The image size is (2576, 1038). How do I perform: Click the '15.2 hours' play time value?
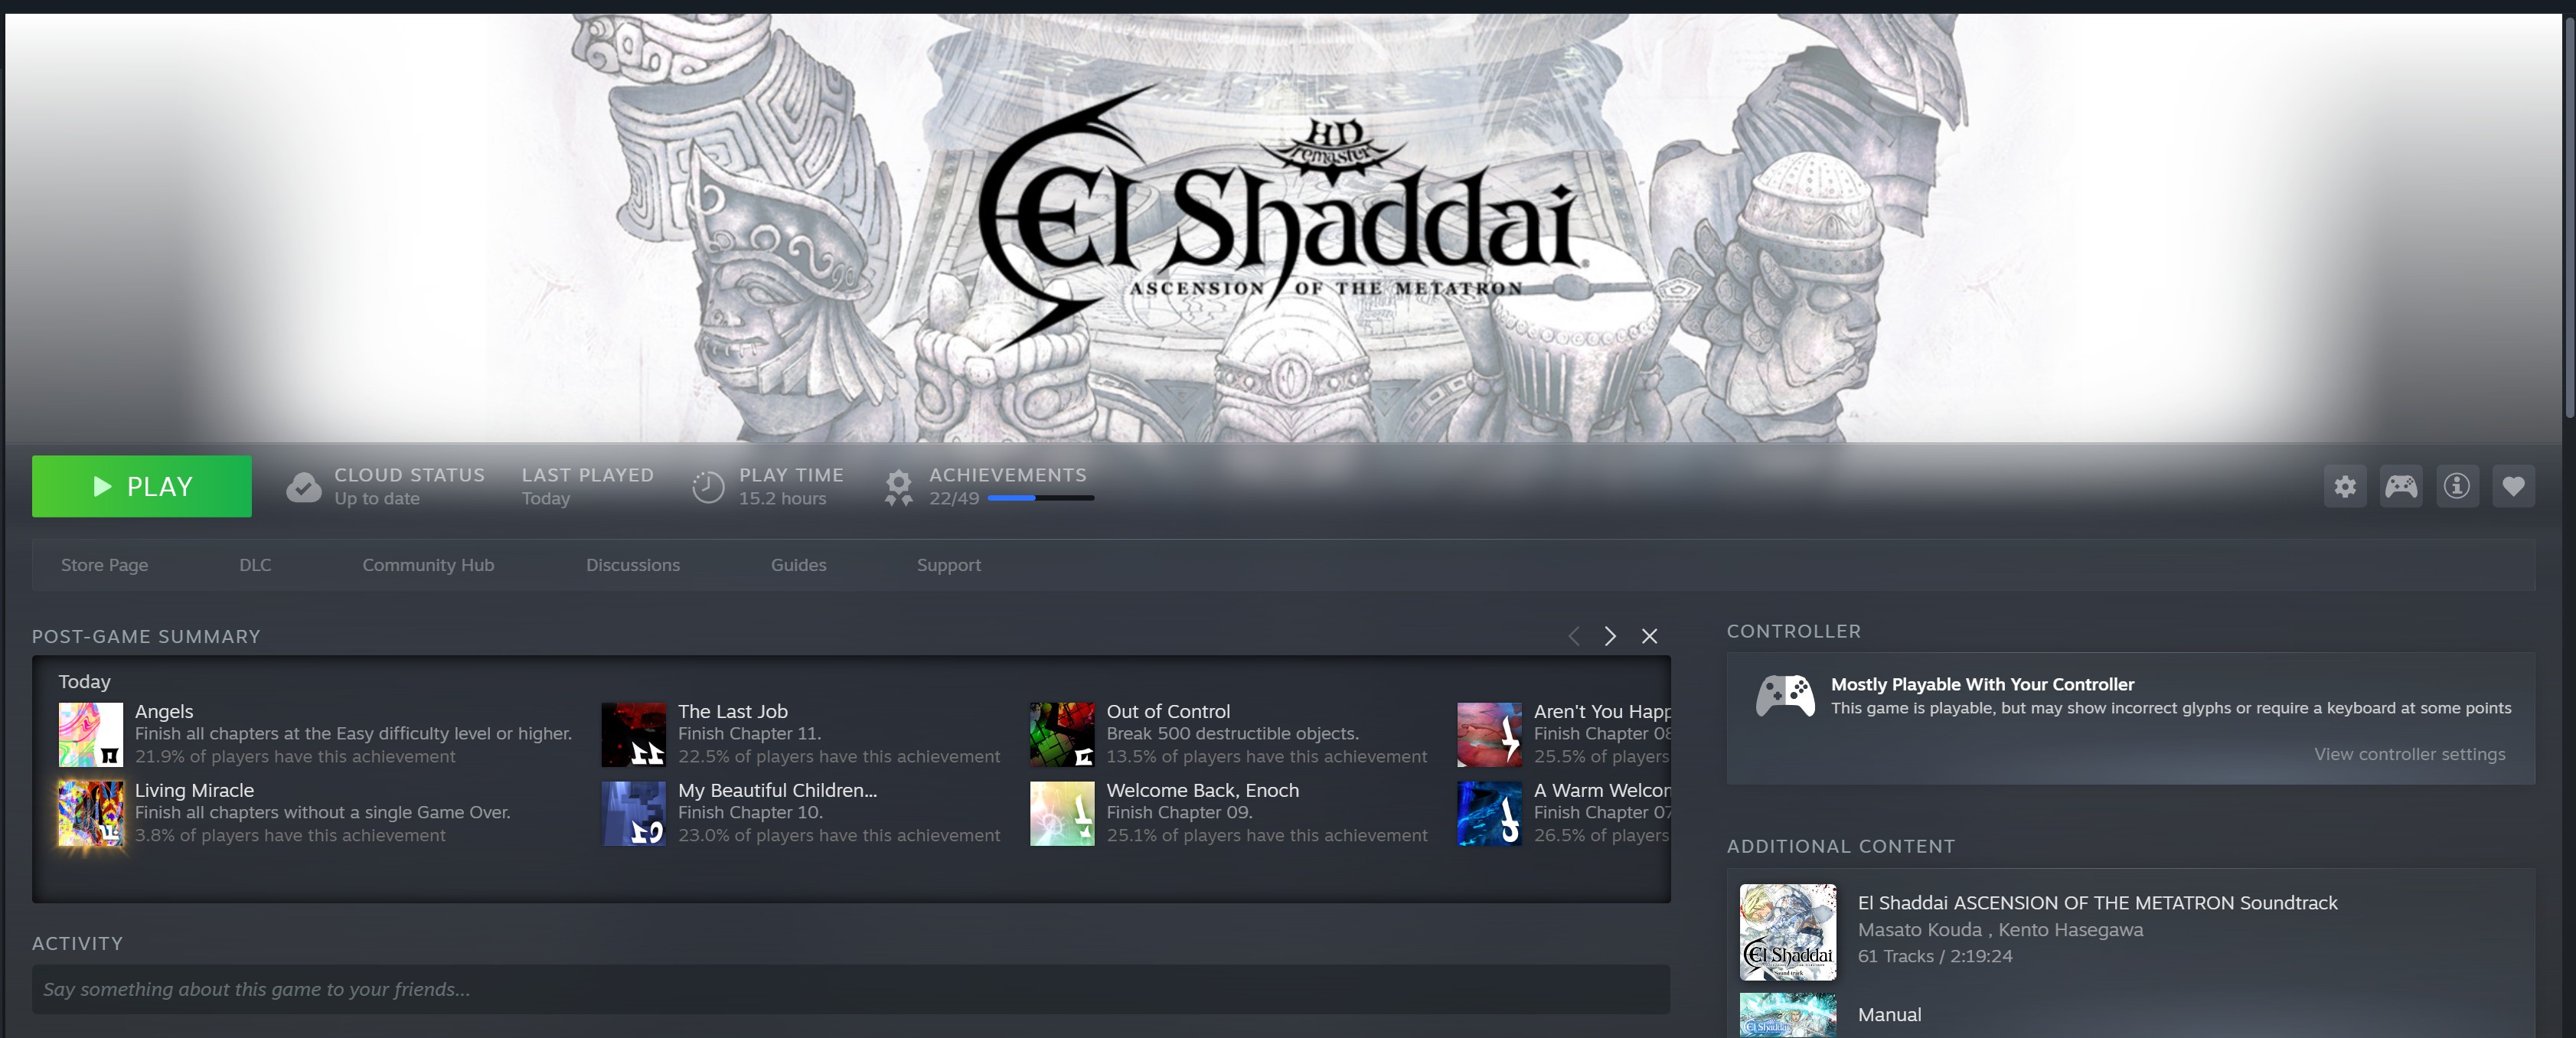pos(782,498)
